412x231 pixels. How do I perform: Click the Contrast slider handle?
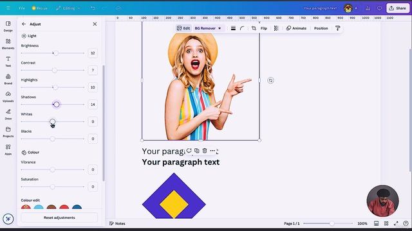(x=54, y=70)
